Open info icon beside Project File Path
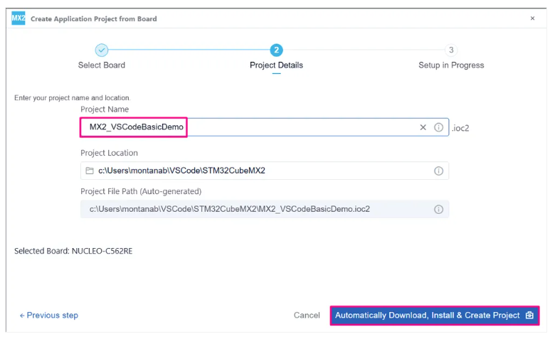The image size is (555, 344). coord(438,209)
